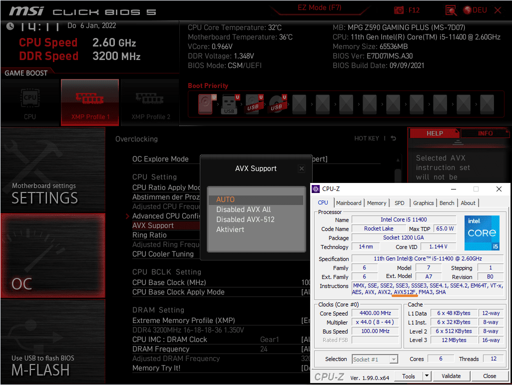The width and height of the screenshot is (512, 385).
Task: Open the BIOS search magnifier icon
Action: click(451, 10)
